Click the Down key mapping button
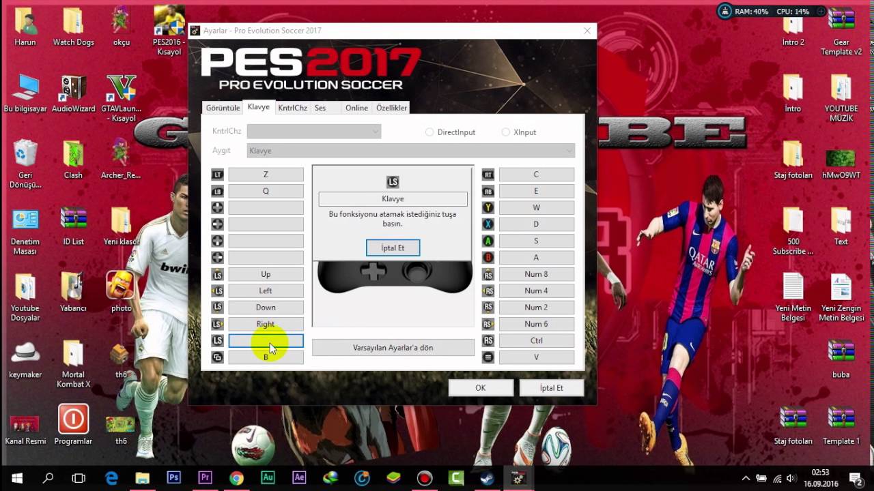This screenshot has width=874, height=491. tap(266, 308)
